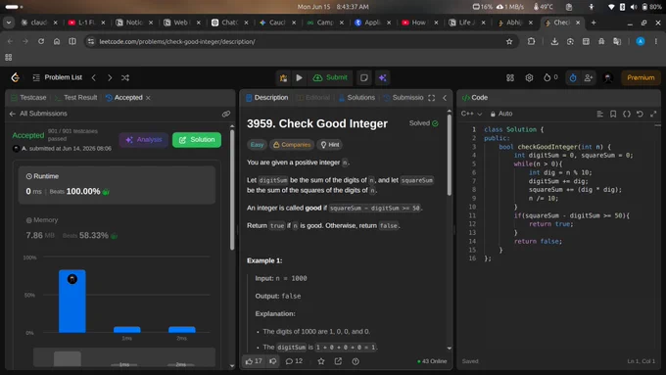Open the browser extensions puzzle icon
Viewport: 666px width, 375px height.
point(532,42)
